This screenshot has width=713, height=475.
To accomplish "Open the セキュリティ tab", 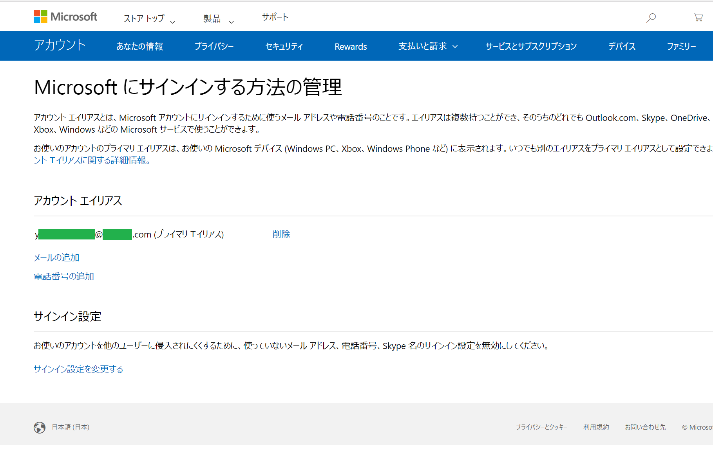I will [284, 46].
